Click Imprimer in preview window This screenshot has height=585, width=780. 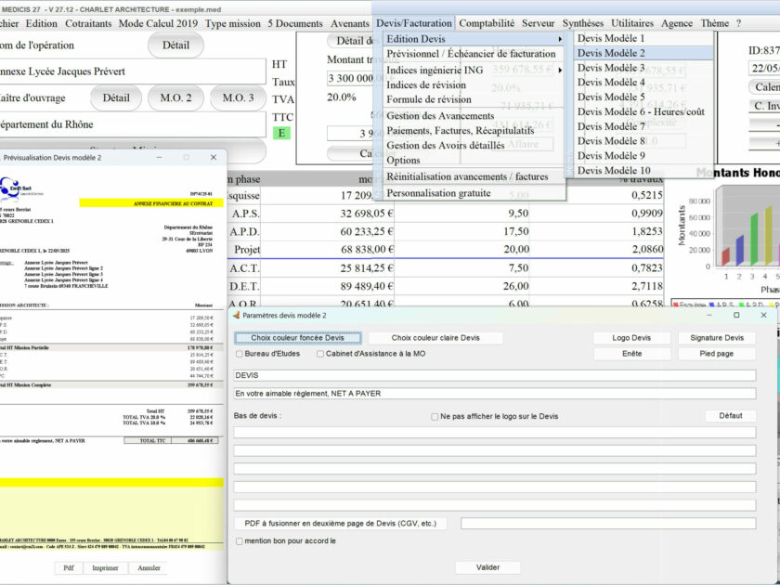[106, 568]
